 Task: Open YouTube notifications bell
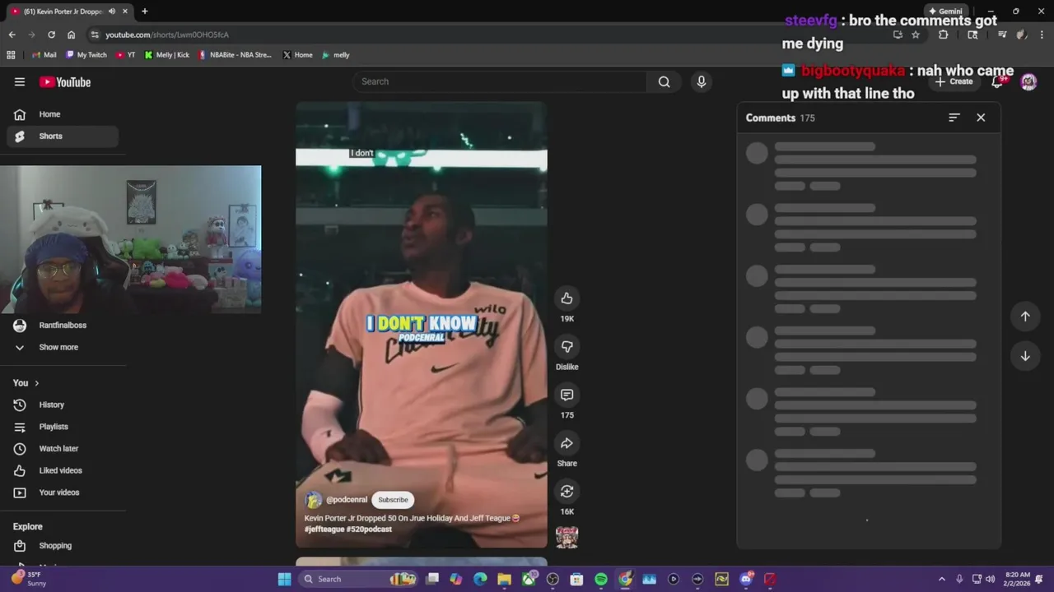[997, 81]
